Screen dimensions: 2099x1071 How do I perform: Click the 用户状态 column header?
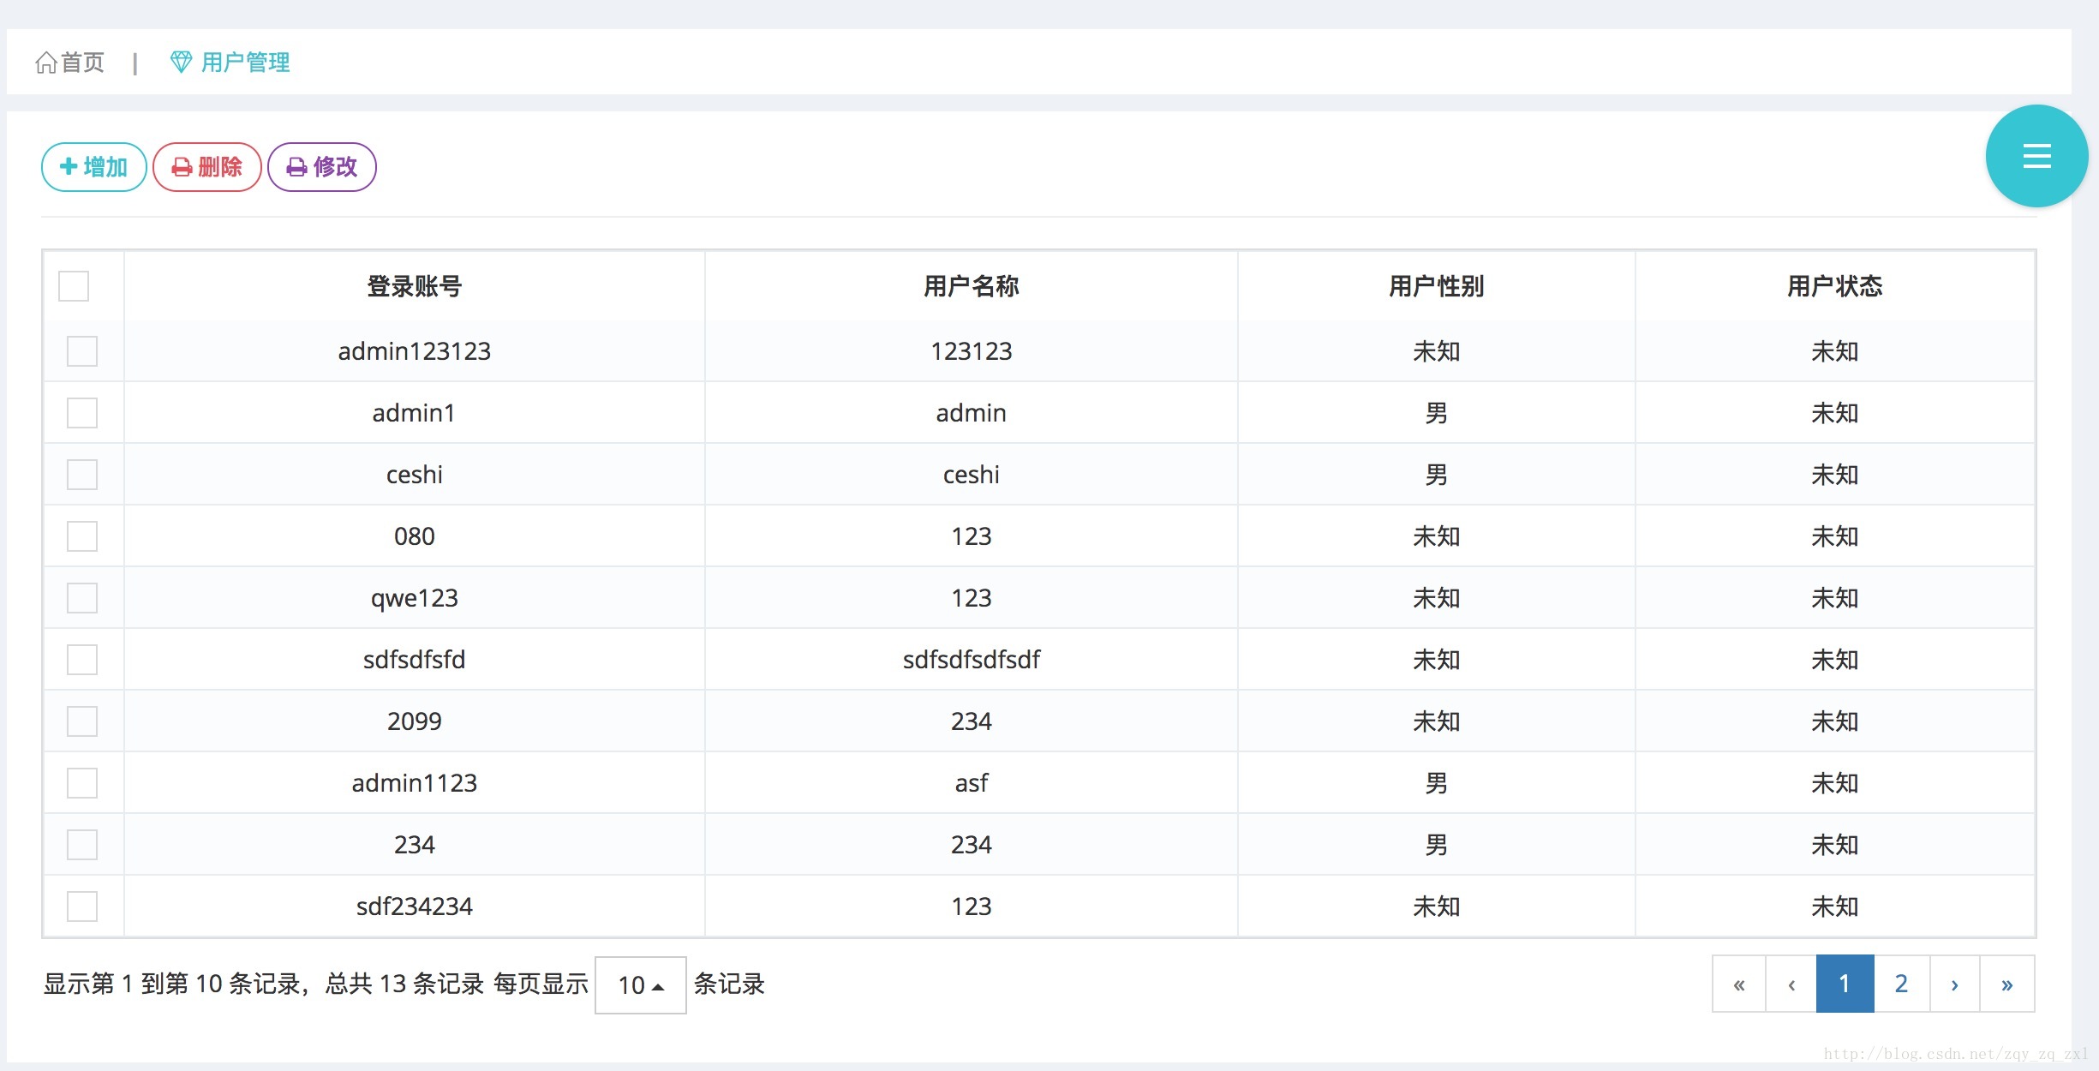coord(1835,286)
